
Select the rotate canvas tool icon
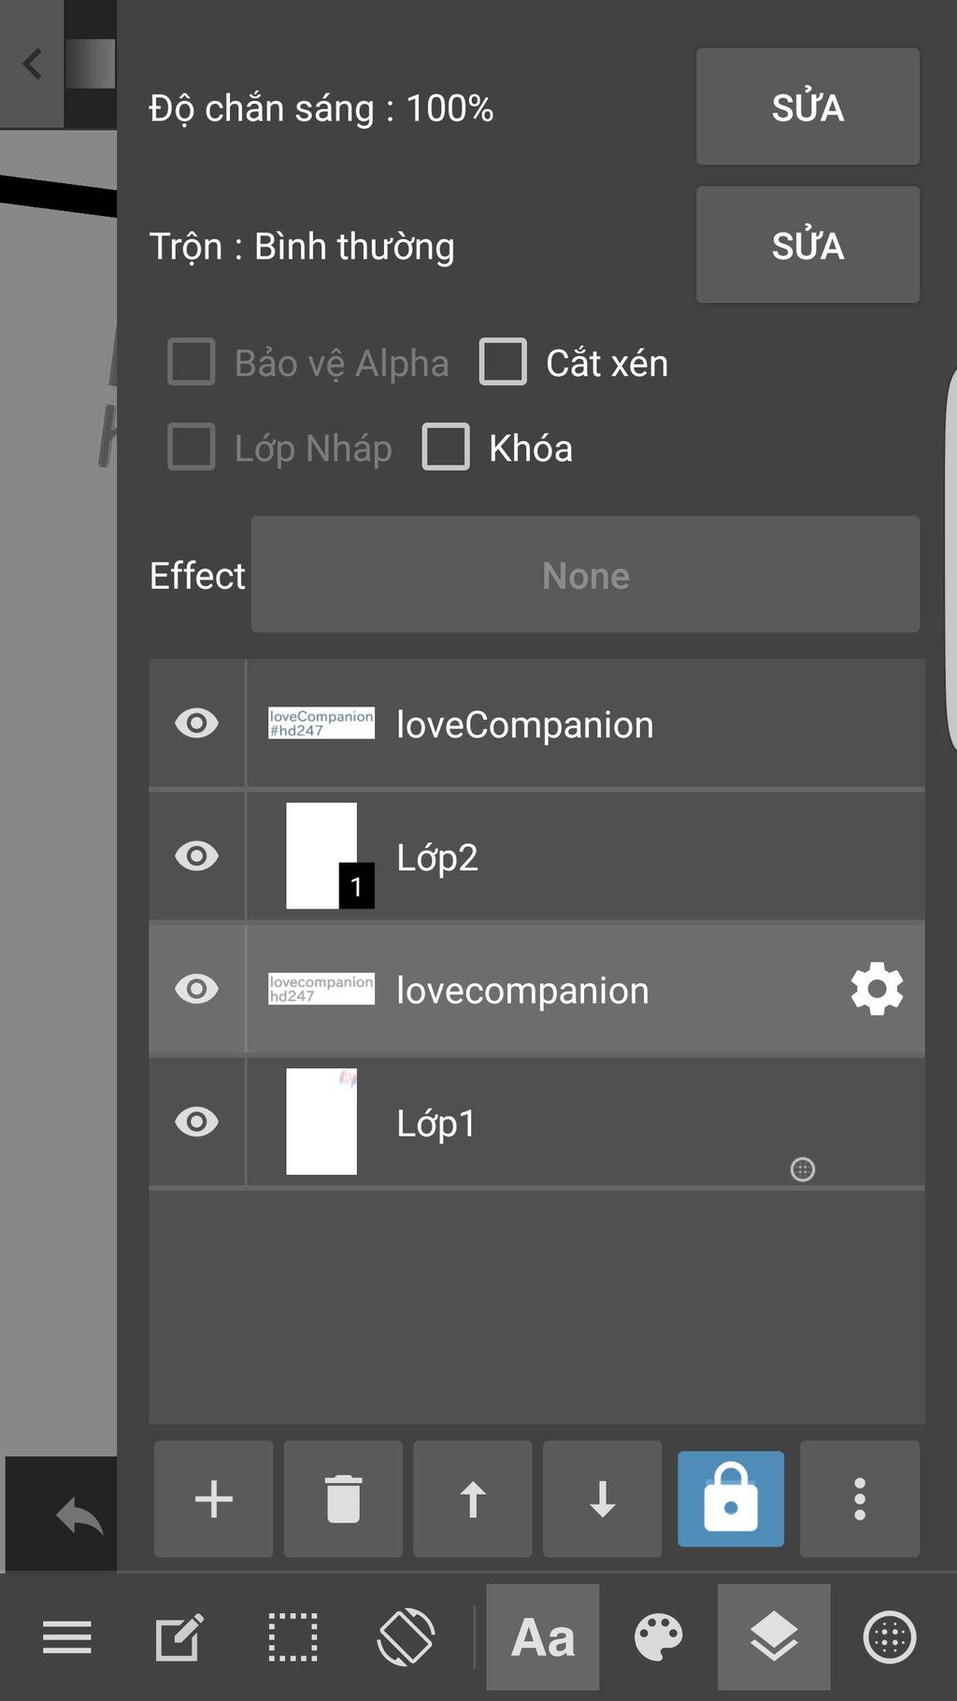(406, 1637)
